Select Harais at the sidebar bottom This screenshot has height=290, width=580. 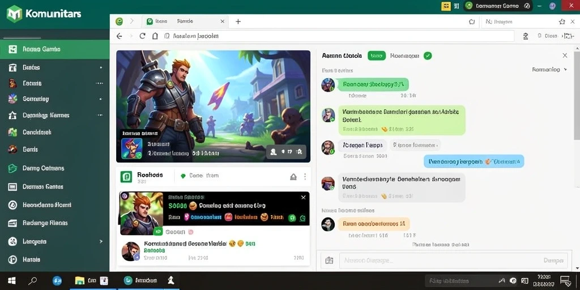point(55,259)
